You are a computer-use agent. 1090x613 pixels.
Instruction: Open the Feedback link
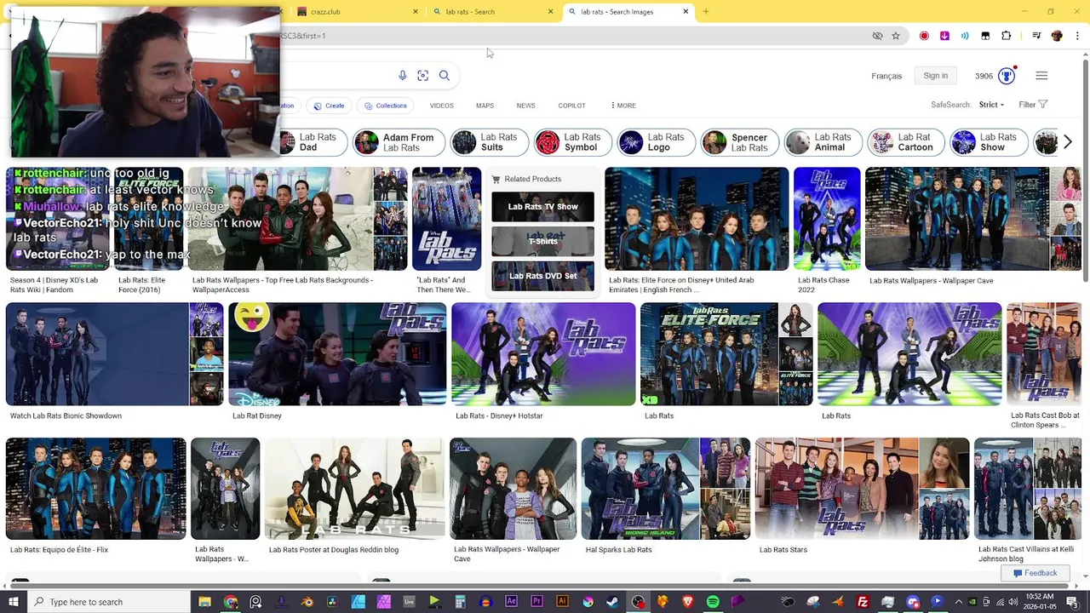click(x=1035, y=573)
